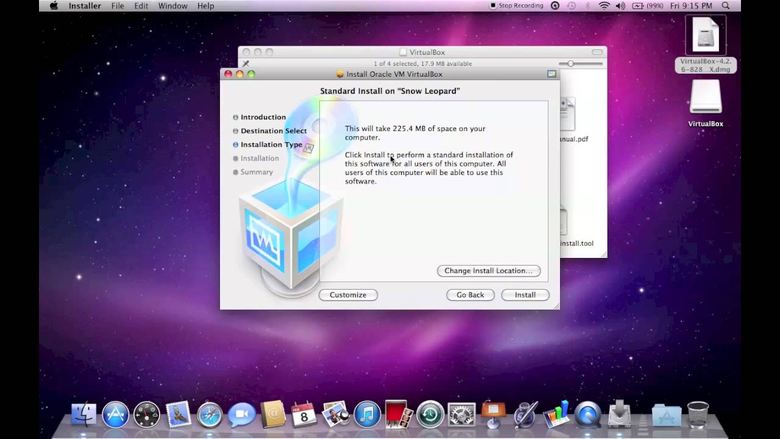Open the Window menu
The width and height of the screenshot is (780, 439).
click(172, 5)
